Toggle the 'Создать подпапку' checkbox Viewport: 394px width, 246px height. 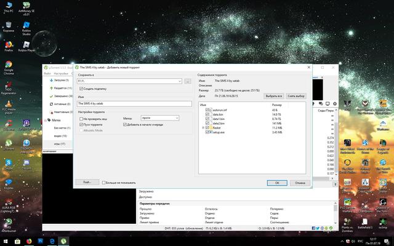point(81,89)
